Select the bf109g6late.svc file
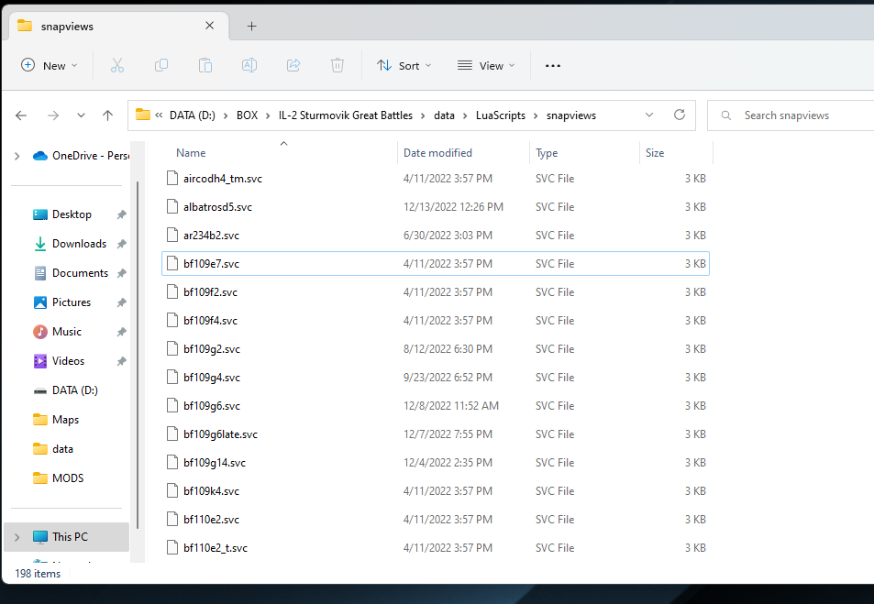Viewport: 874px width, 604px height. (220, 434)
